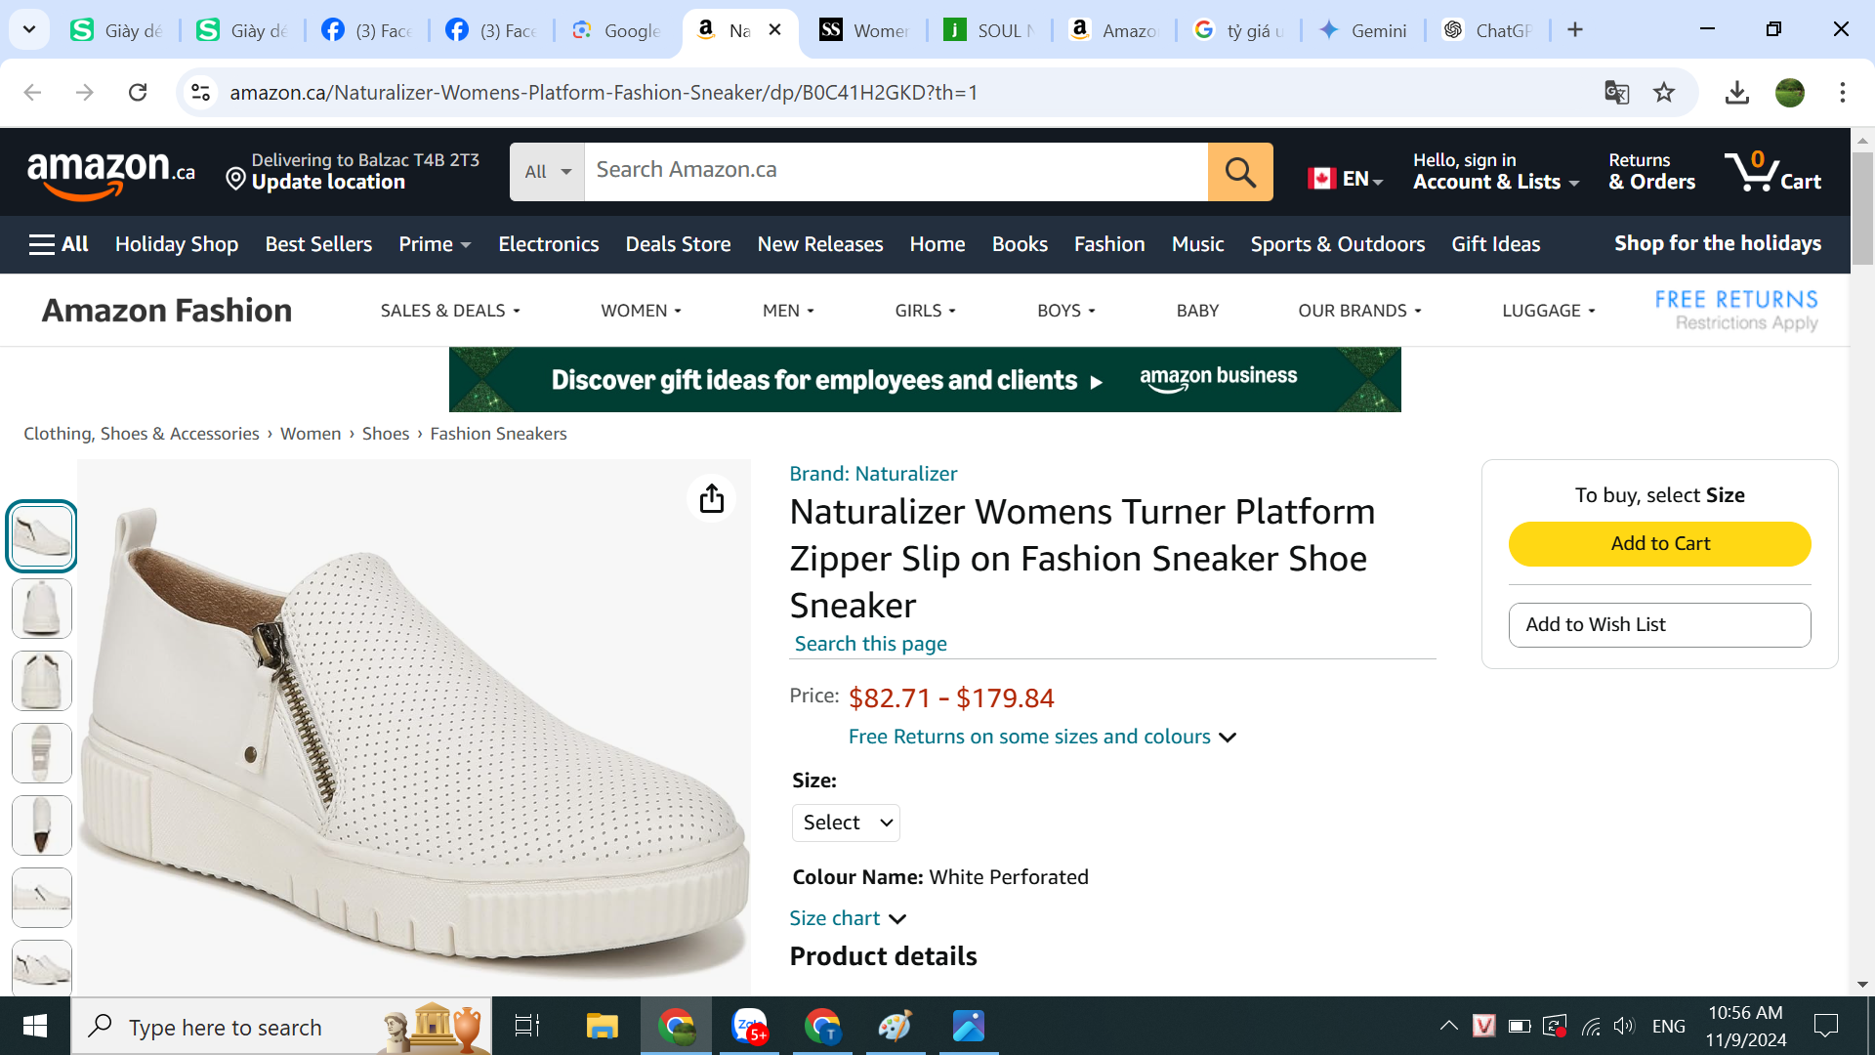1875x1055 pixels.
Task: Click the orange search magnifier button
Action: 1239,172
